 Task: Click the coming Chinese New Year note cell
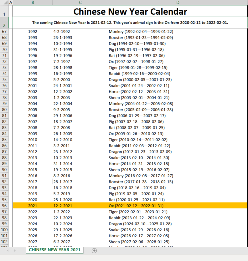(x=130, y=23)
